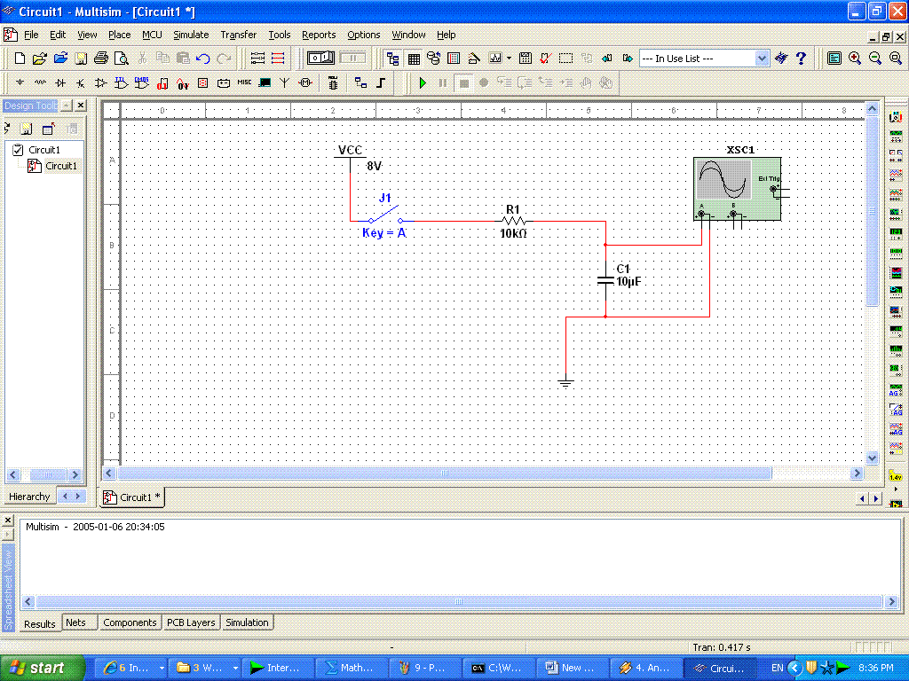
Task: Switch to the Components tab
Action: [130, 622]
